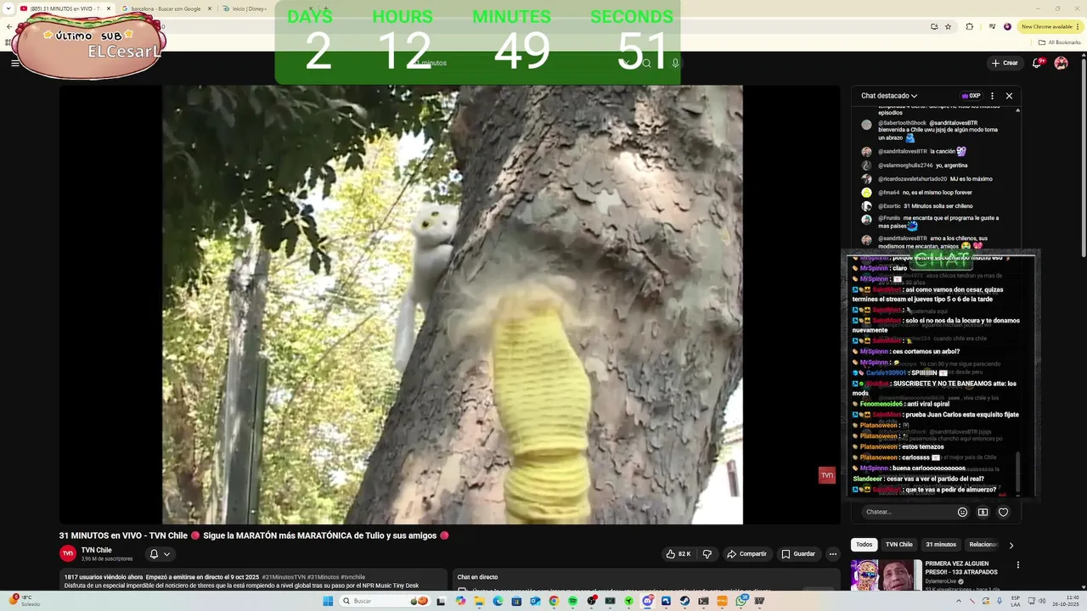Open the PRIMERA VEZ ALGUIEN PRESO video thumbnail

pyautogui.click(x=887, y=575)
